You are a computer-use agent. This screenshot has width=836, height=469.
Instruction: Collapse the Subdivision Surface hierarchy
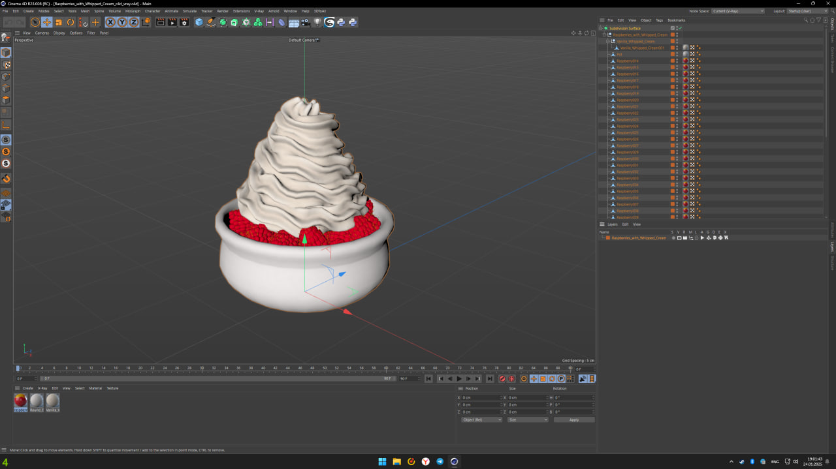click(601, 28)
